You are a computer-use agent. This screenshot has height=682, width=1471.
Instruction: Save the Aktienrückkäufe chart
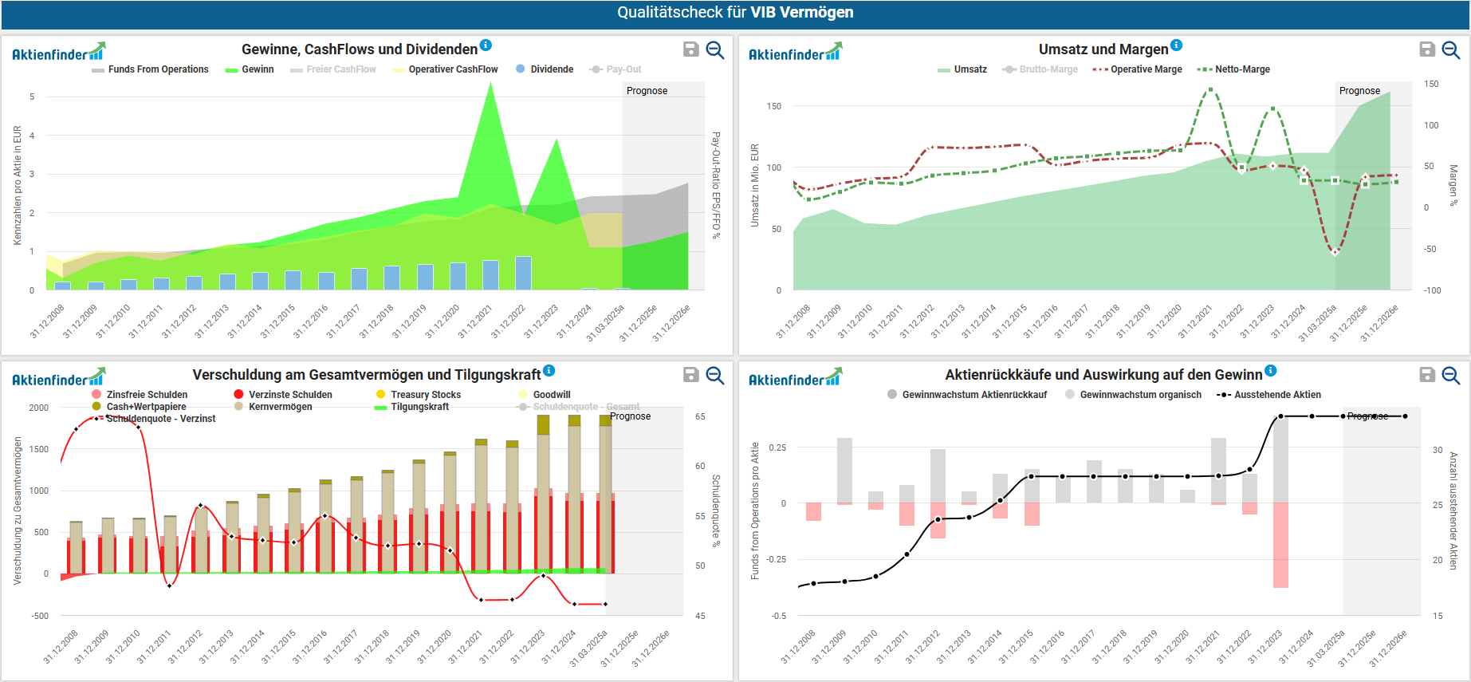coord(1427,375)
